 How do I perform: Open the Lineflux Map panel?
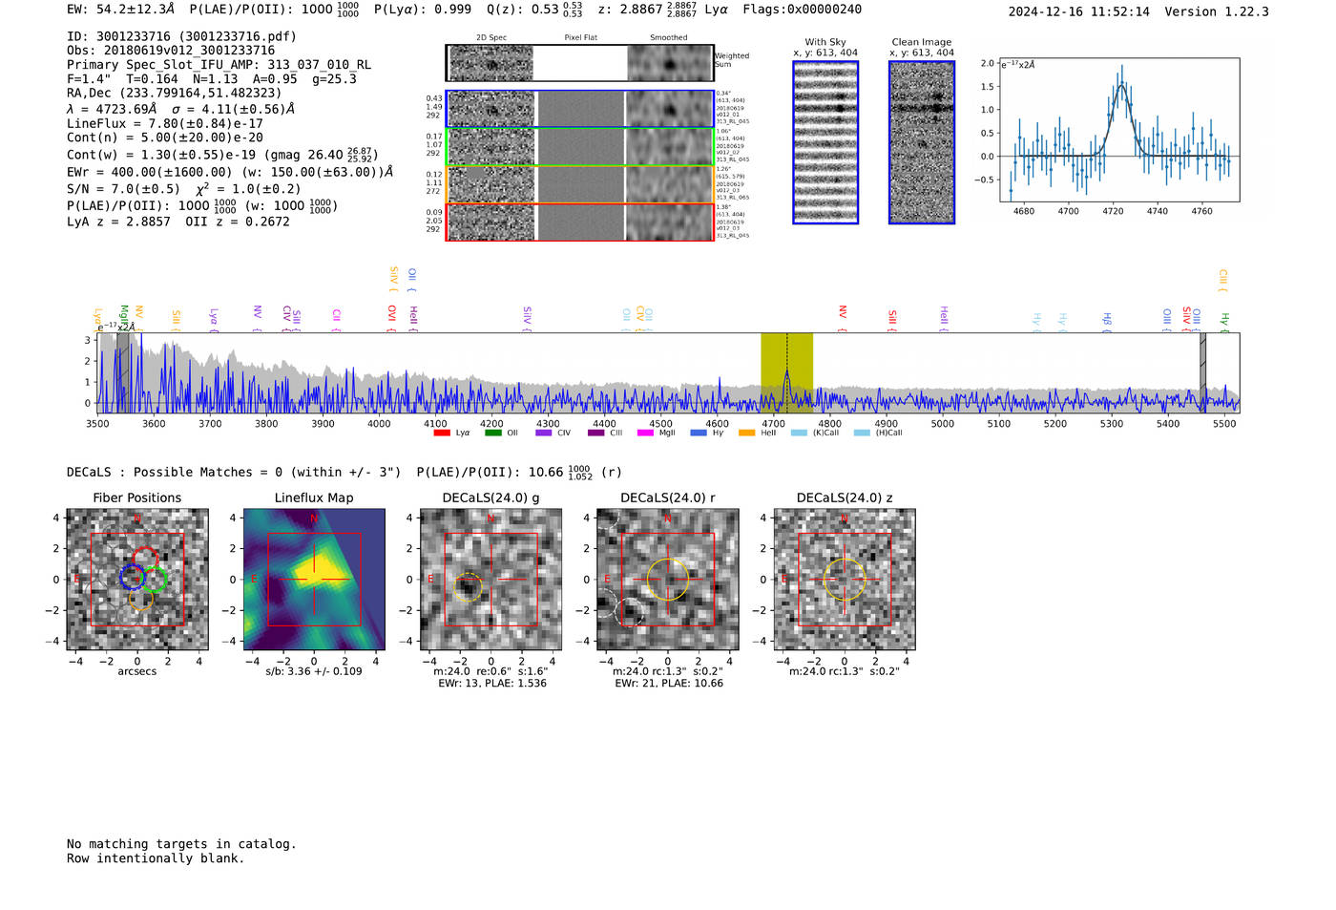coord(314,580)
